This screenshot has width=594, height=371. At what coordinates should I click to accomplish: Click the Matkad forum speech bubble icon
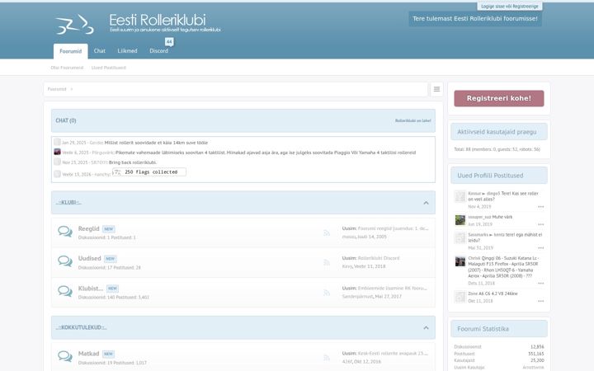pyautogui.click(x=65, y=356)
